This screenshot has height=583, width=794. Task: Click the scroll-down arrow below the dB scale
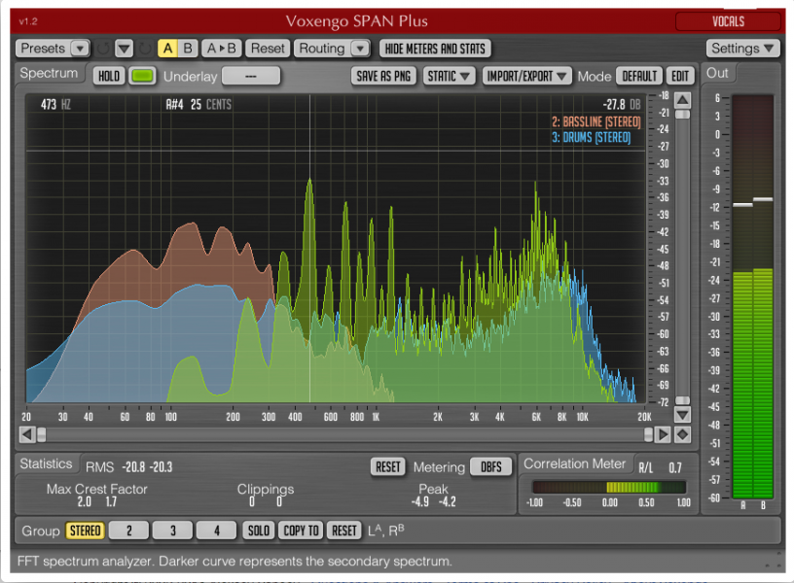click(683, 416)
